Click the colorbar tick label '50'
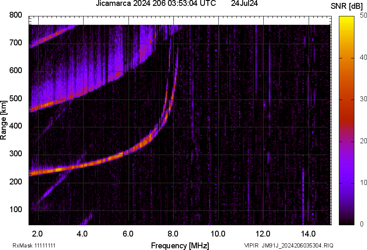 (x=364, y=16)
